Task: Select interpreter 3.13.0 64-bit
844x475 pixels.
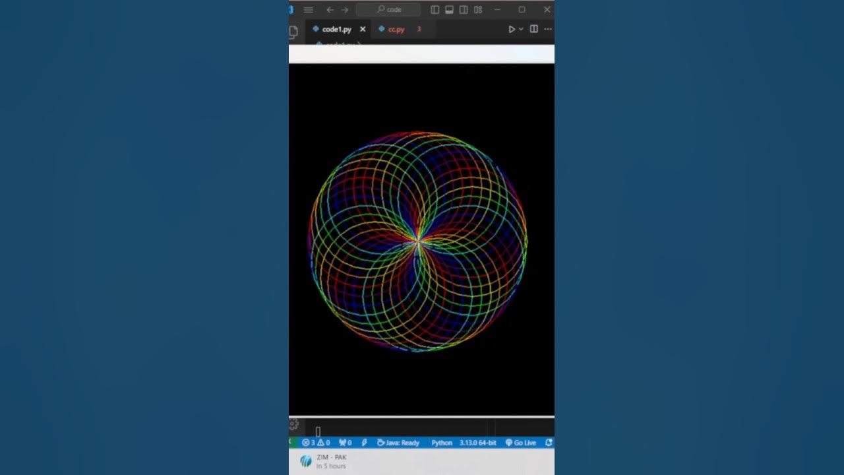Action: click(x=478, y=443)
